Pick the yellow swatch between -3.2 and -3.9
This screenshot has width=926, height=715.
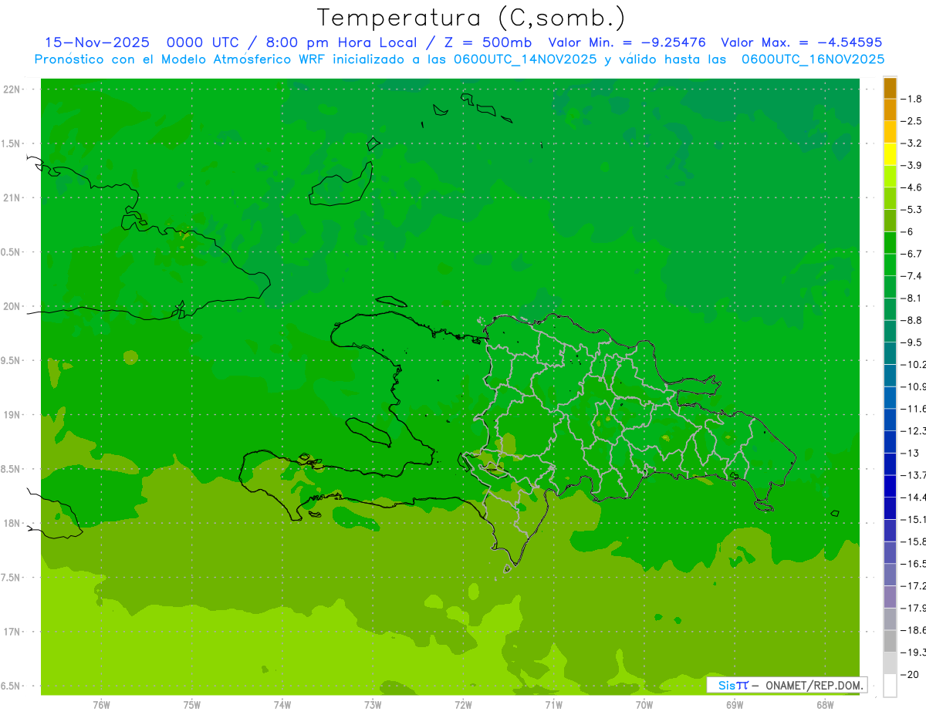pos(890,154)
